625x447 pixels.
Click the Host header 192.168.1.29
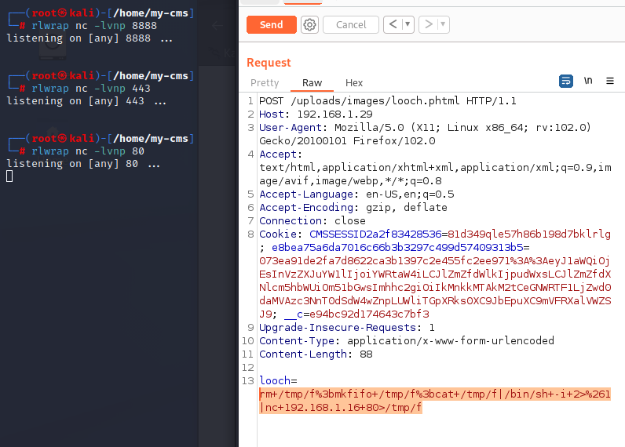pos(316,114)
